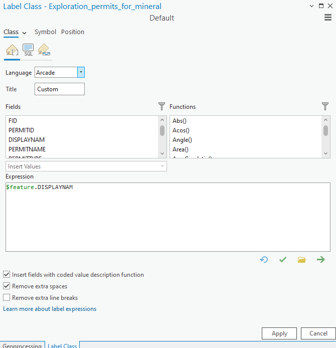The width and height of the screenshot is (336, 348).
Task: Click the Fields list scrollbar thumb
Action: pyautogui.click(x=162, y=130)
